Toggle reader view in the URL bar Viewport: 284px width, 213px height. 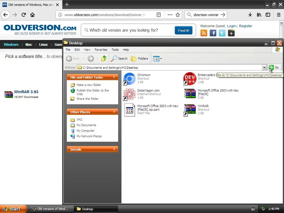click(x=158, y=15)
